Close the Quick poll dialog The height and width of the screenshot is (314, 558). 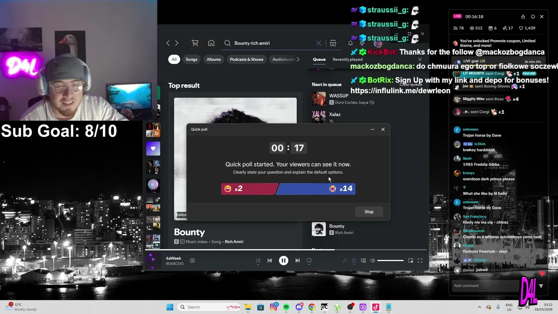(x=383, y=129)
